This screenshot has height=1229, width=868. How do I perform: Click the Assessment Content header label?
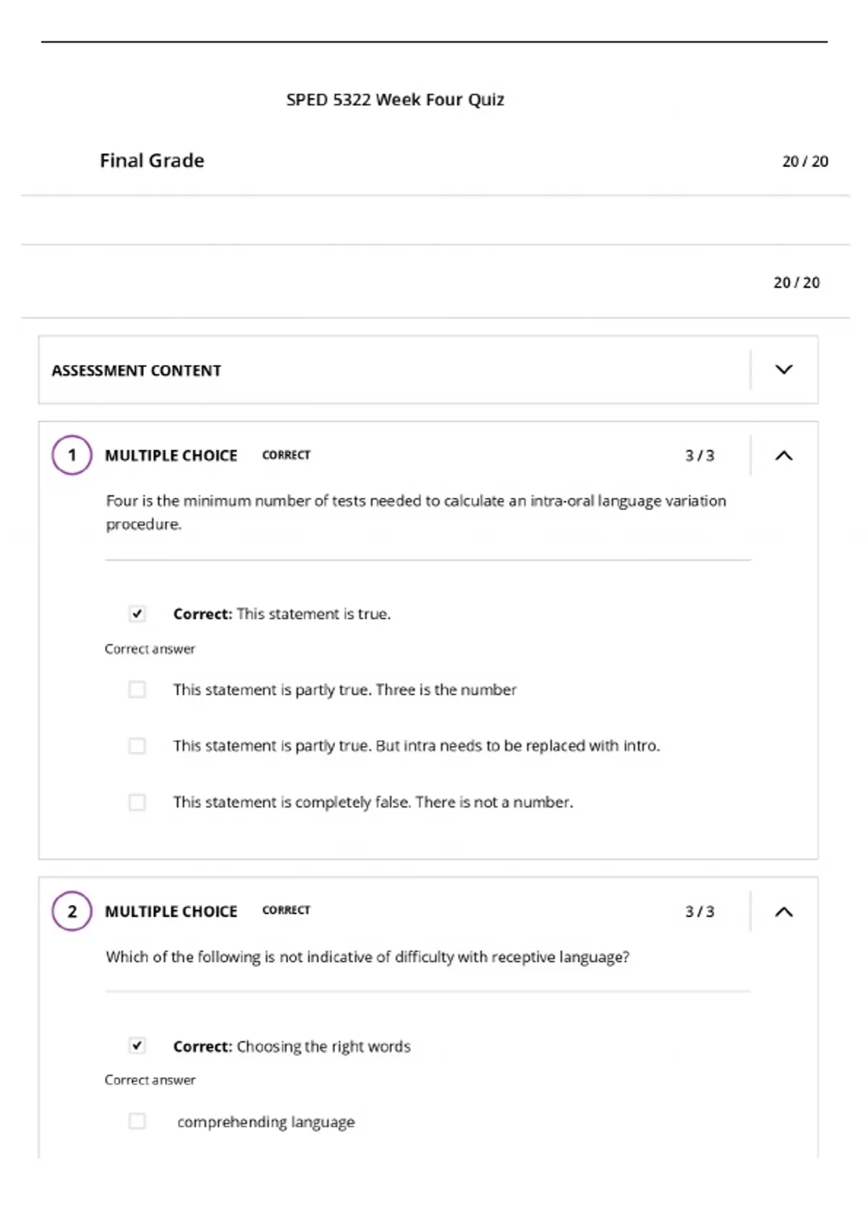point(136,370)
